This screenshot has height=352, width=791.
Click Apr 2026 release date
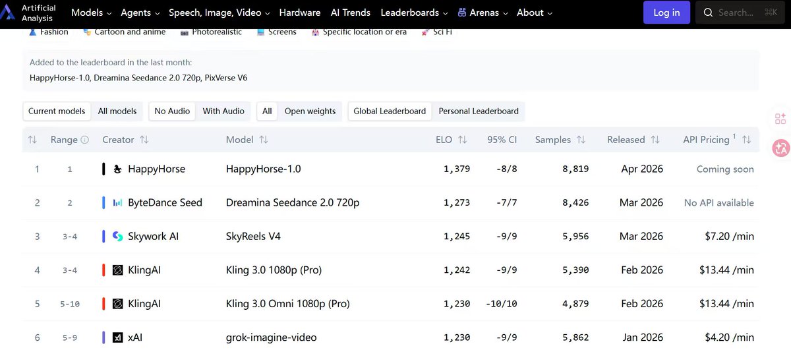[642, 169]
